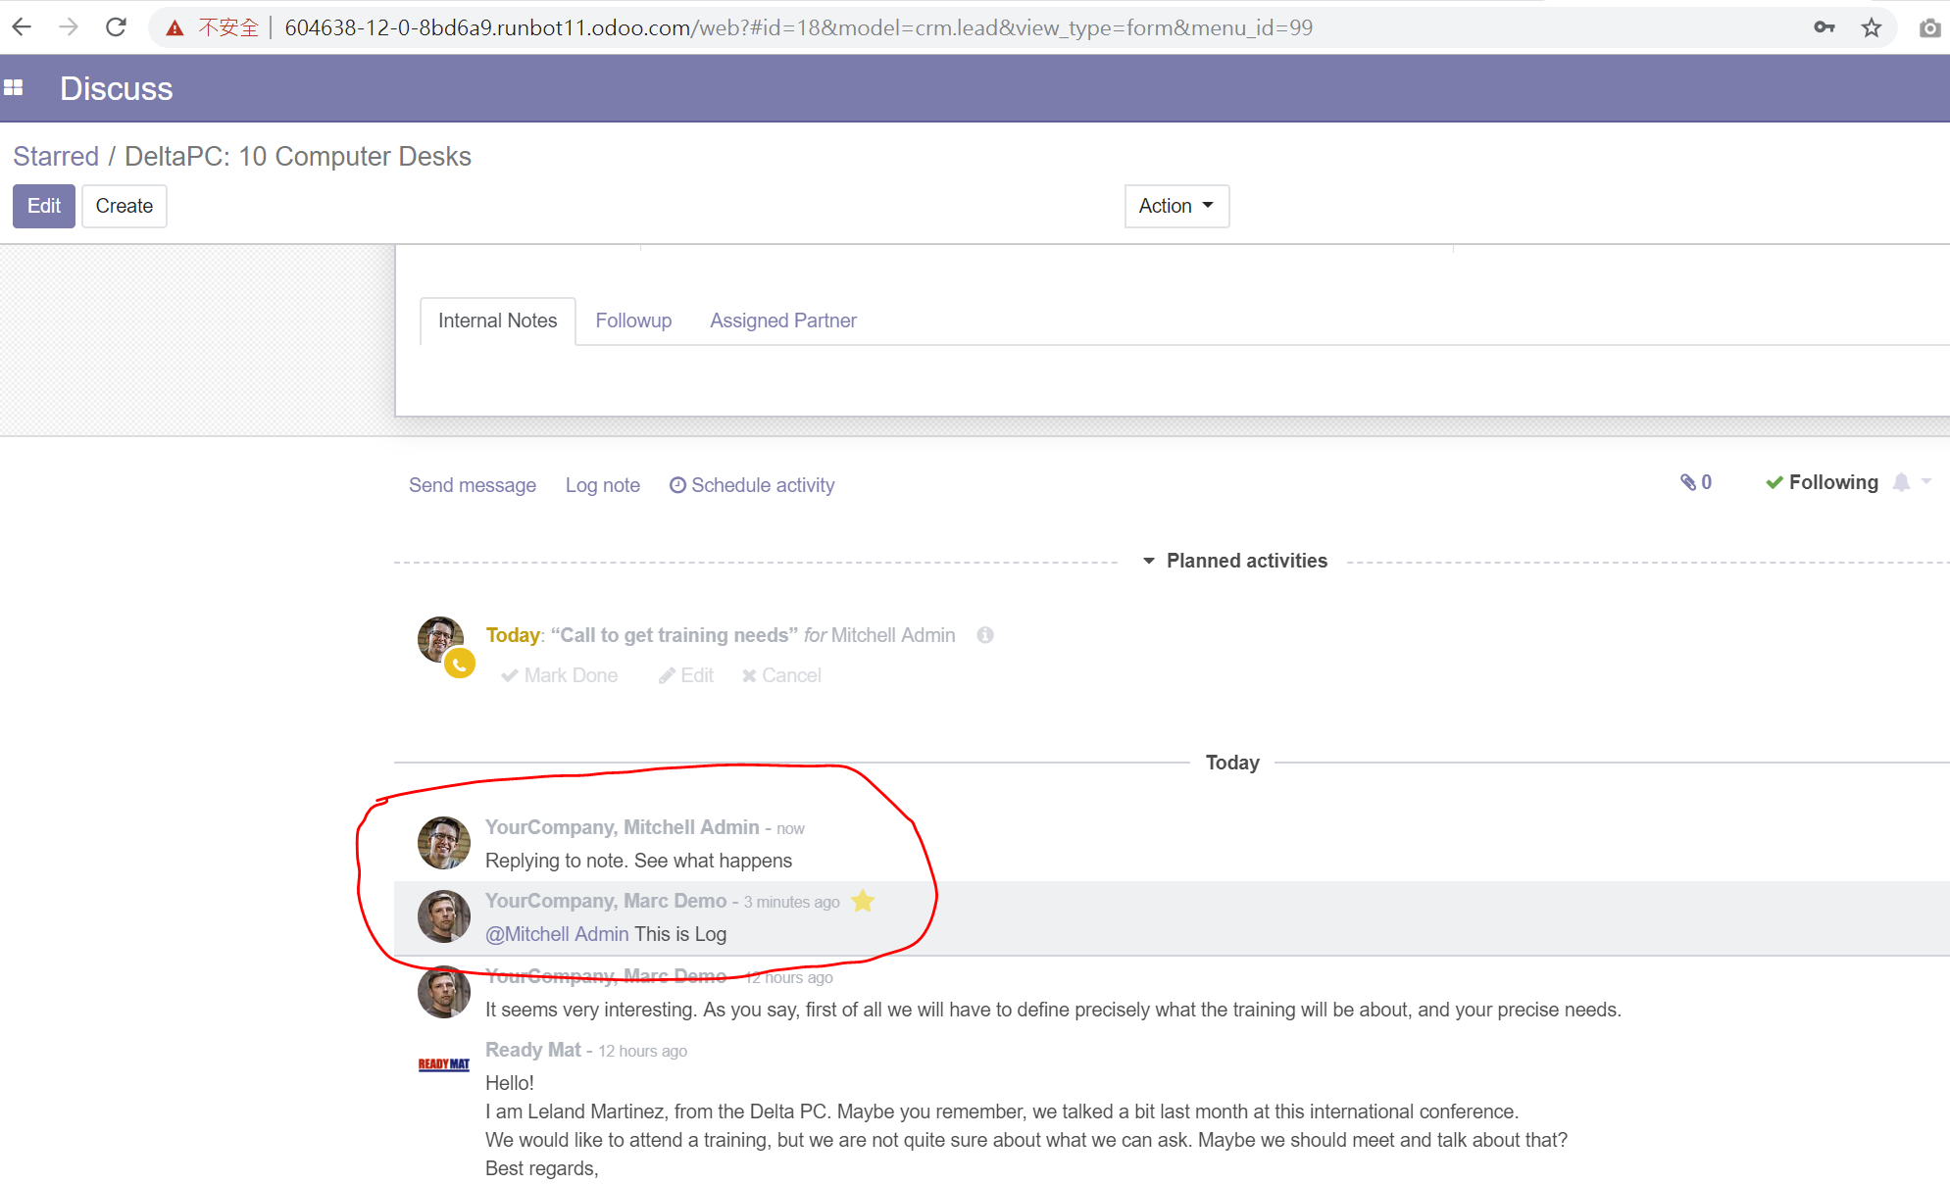Click the phone icon on the planned activity
Image resolution: width=1950 pixels, height=1185 pixels.
point(460,664)
